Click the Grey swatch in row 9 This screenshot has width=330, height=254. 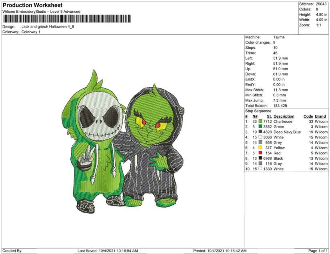tap(260, 163)
